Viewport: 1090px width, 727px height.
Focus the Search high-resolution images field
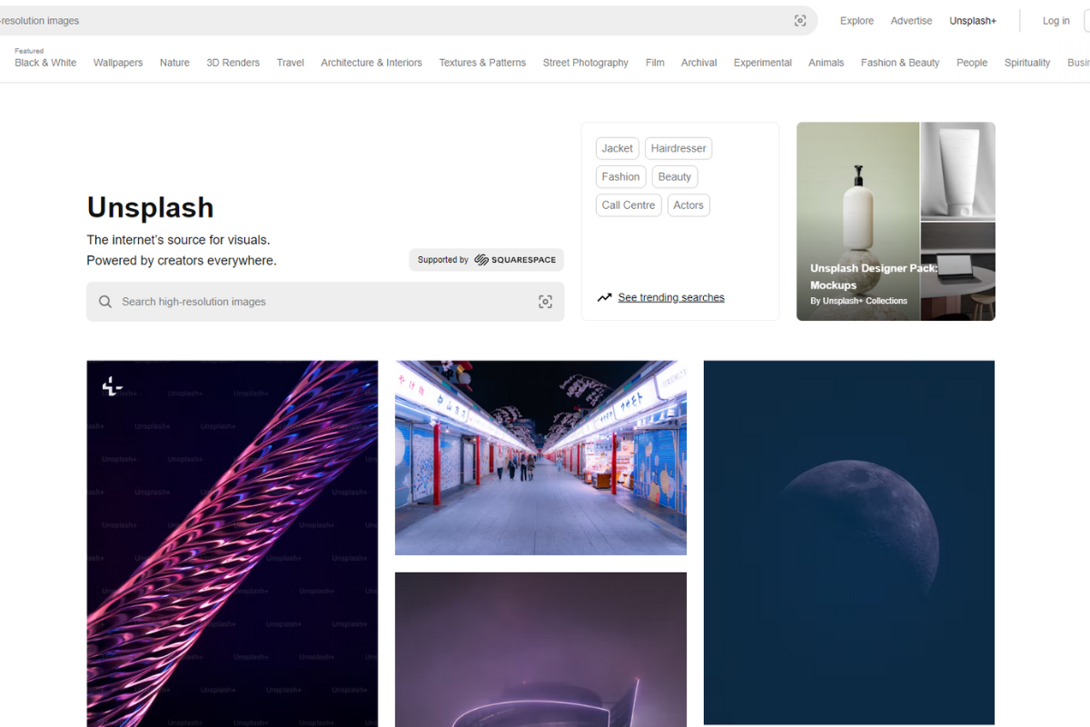point(325,302)
